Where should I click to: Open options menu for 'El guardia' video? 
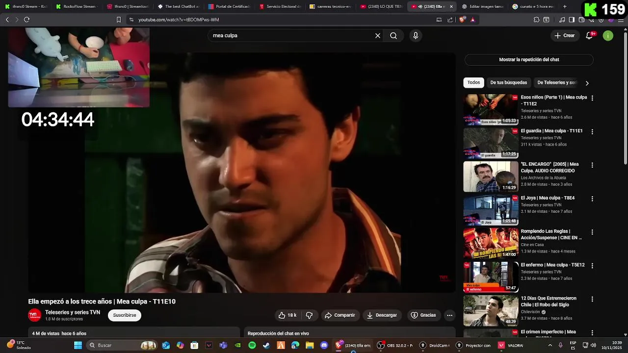(592, 132)
